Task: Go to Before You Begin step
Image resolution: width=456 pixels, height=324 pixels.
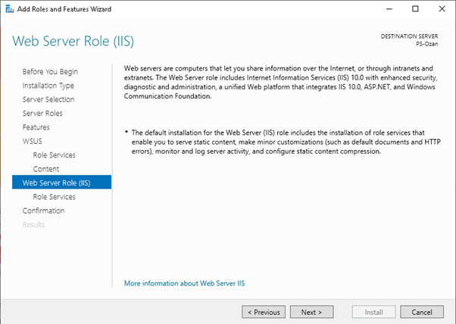Action: 50,72
